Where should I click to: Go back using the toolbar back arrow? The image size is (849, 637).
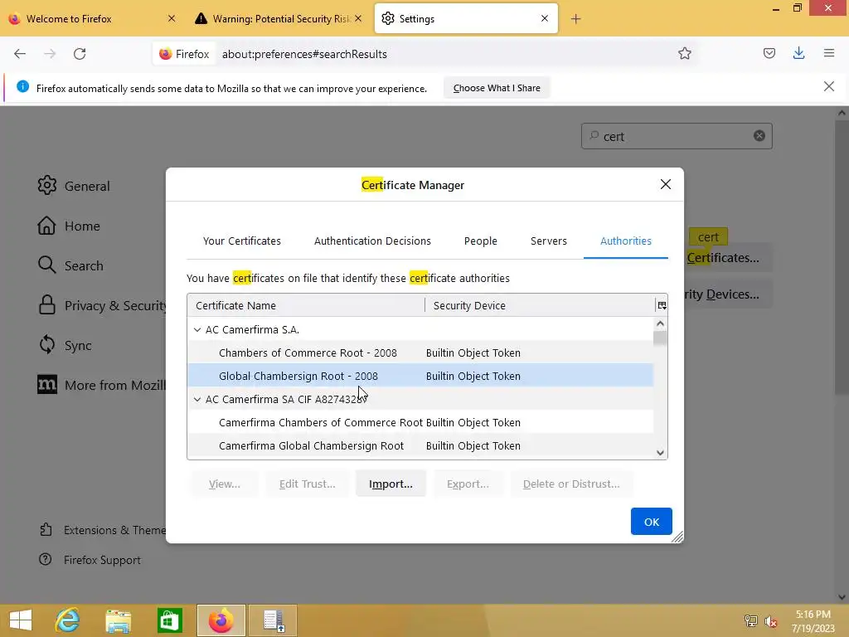point(20,54)
